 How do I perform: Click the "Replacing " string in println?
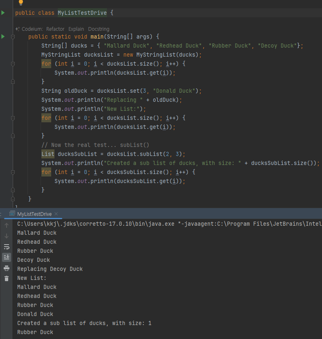click(123, 100)
